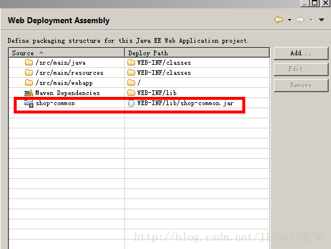The image size is (331, 249).
Task: Select the /src/main/java folder icon
Action: (x=29, y=62)
